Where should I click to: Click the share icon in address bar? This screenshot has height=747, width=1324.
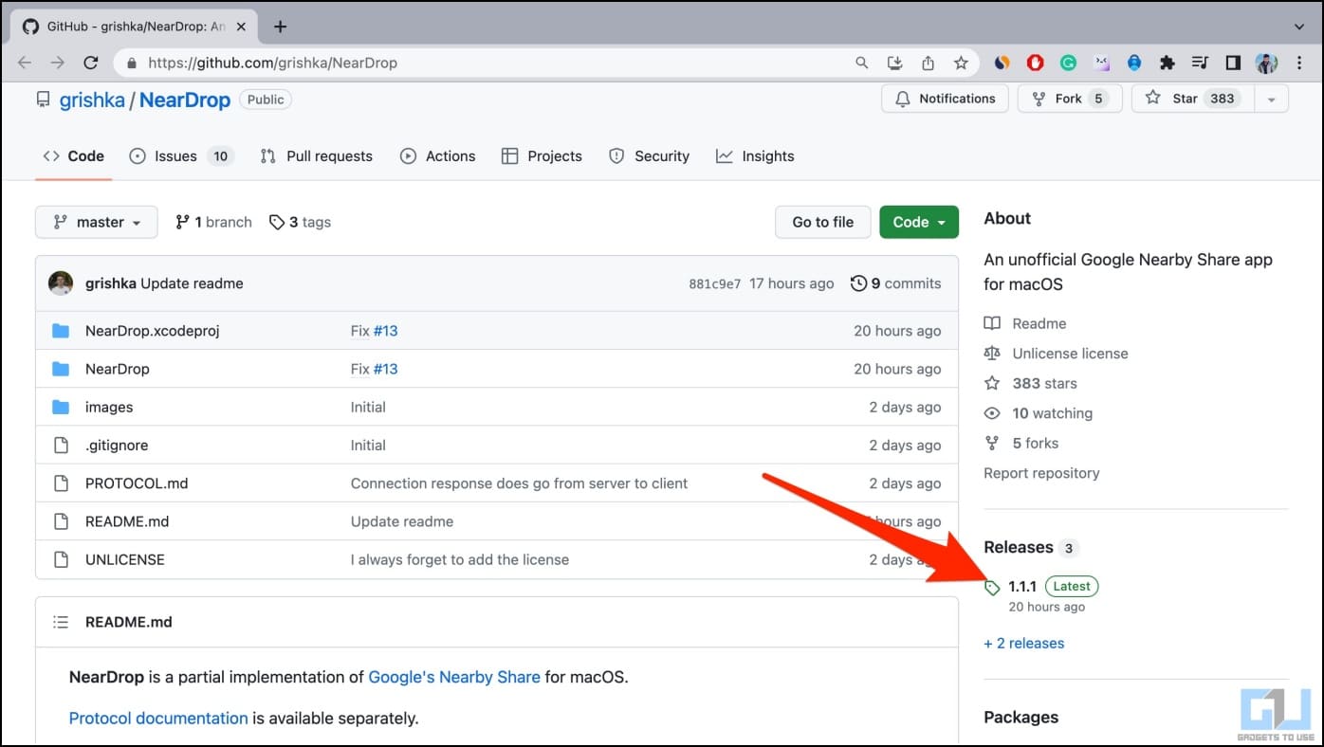coord(928,63)
